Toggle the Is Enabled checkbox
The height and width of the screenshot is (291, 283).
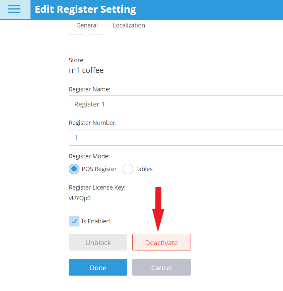(x=74, y=221)
